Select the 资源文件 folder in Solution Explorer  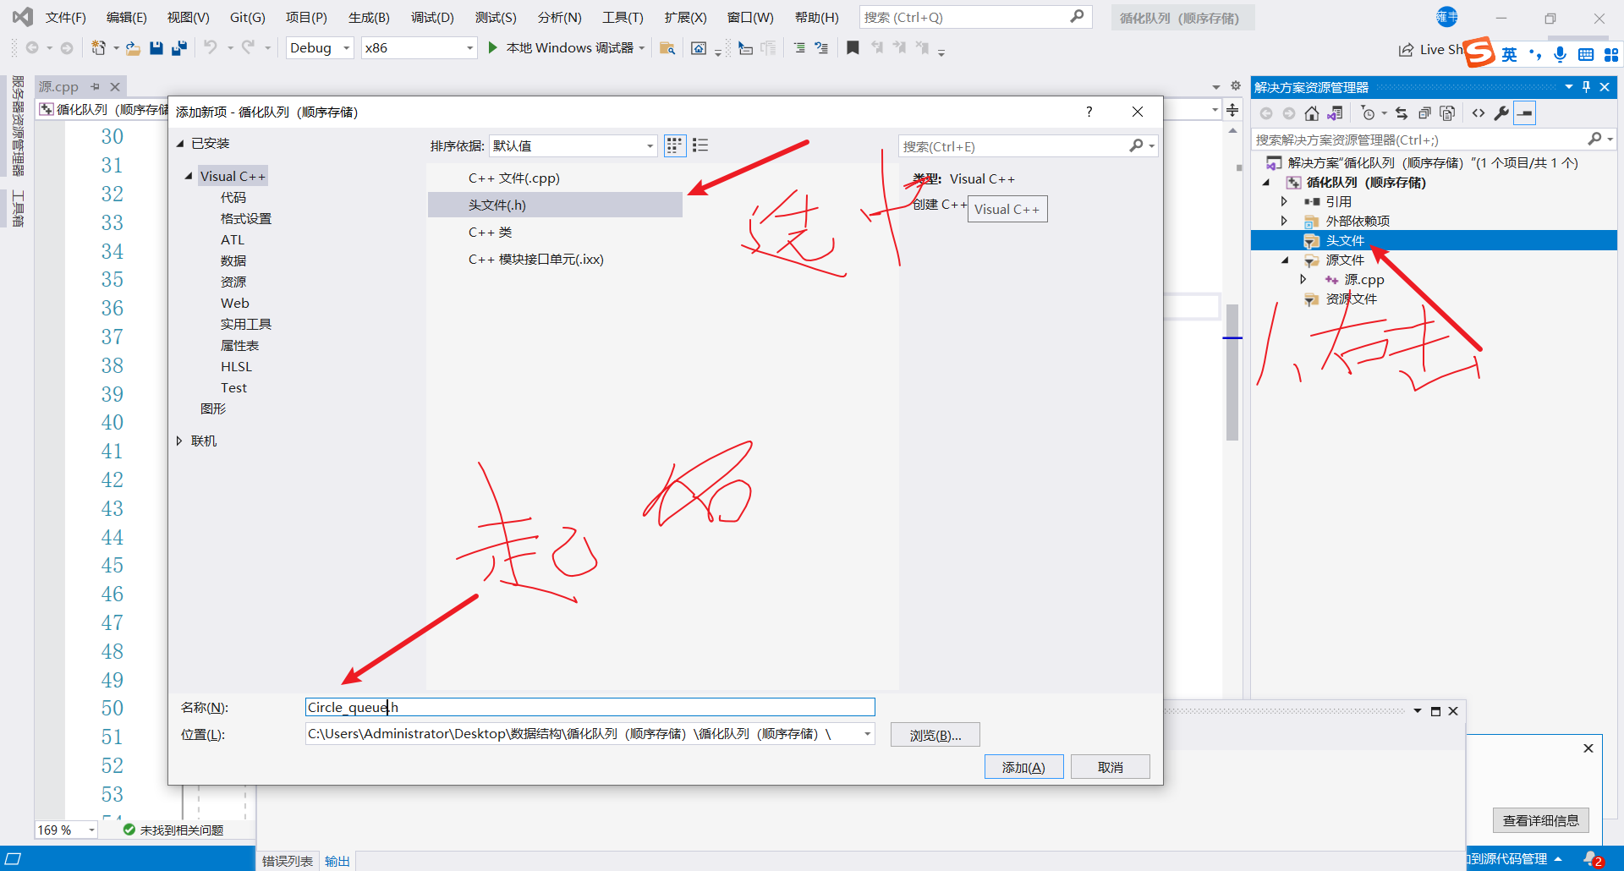(1351, 299)
